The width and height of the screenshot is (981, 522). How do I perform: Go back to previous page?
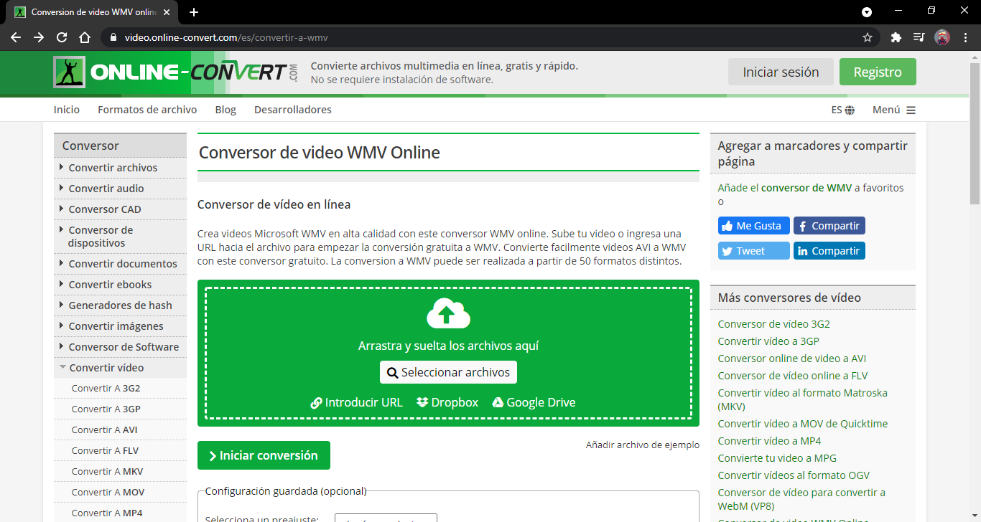[16, 37]
